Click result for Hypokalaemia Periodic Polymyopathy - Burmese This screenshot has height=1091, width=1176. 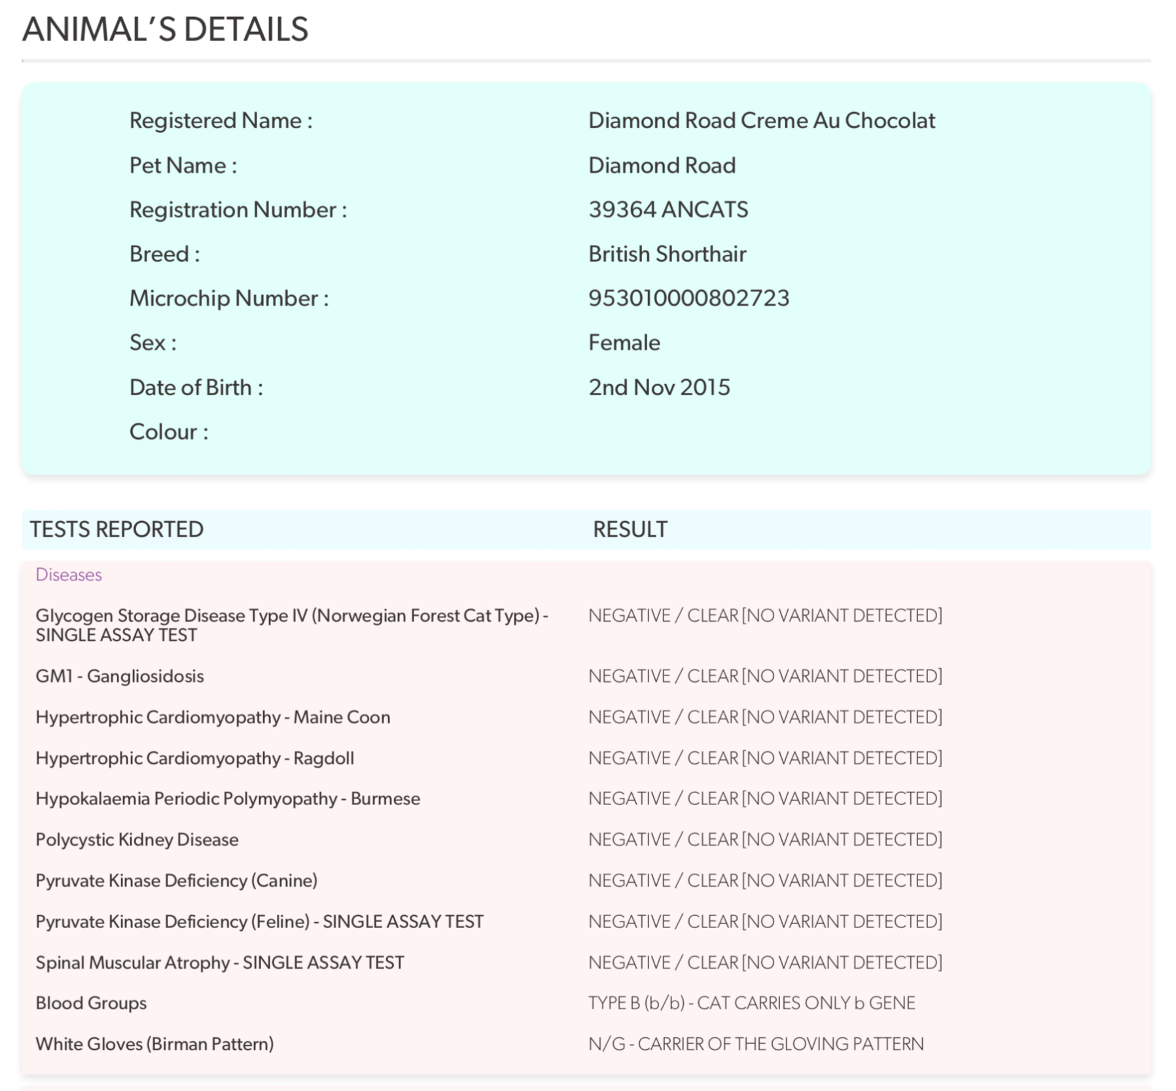[x=766, y=799]
